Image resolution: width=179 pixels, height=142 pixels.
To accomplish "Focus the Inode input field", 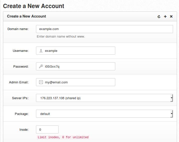I will click(x=47, y=129).
